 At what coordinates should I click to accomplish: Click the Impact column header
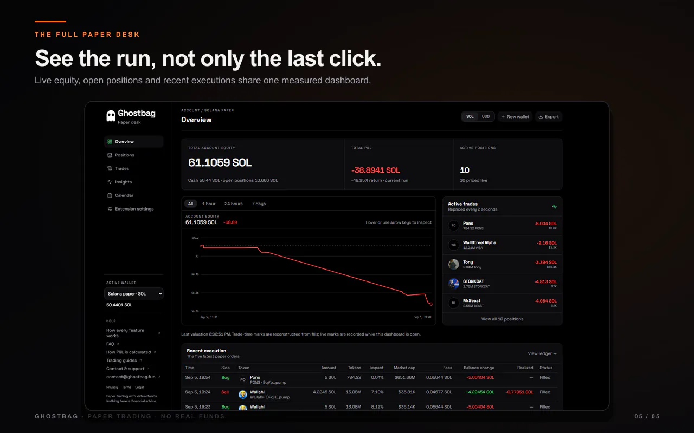[377, 368]
